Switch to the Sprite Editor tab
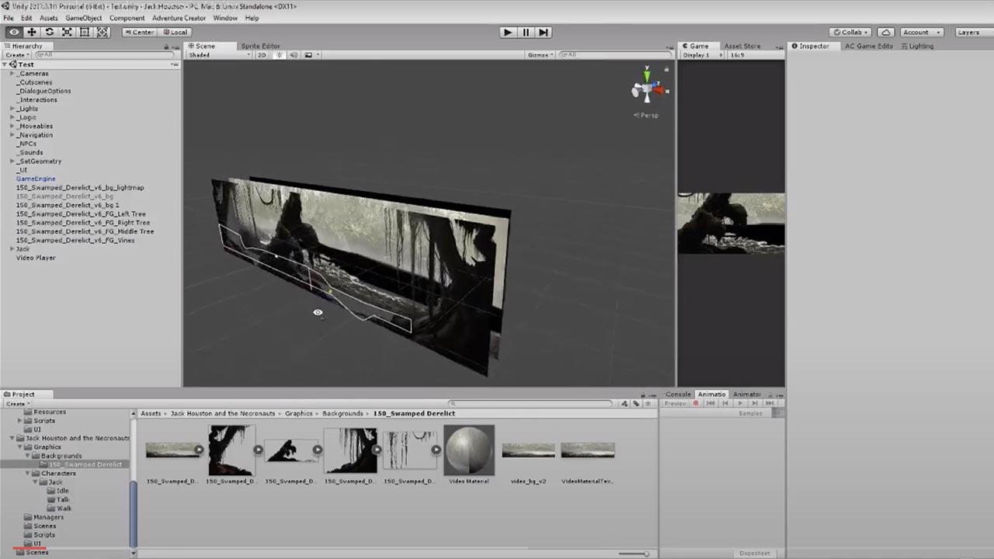This screenshot has height=559, width=994. [260, 46]
